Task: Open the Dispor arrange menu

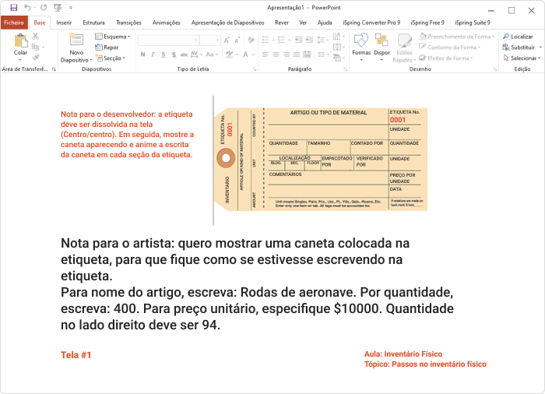Action: coord(381,47)
